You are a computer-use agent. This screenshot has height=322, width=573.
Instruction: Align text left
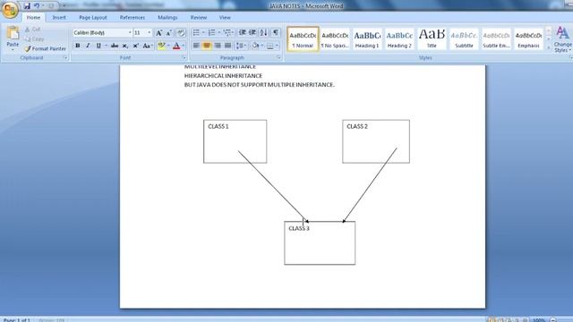coord(196,46)
